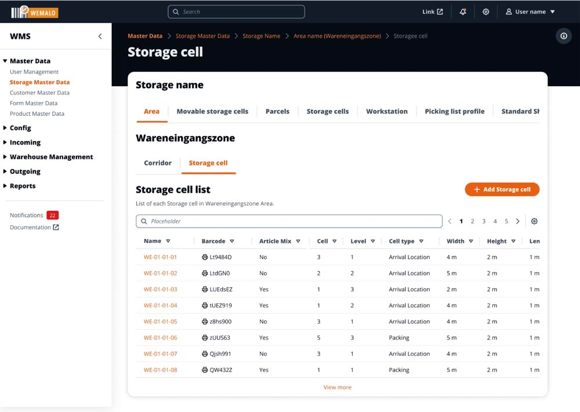Print barcode LtdGN0 via the printer icon
The width and height of the screenshot is (580, 412).
click(x=205, y=273)
